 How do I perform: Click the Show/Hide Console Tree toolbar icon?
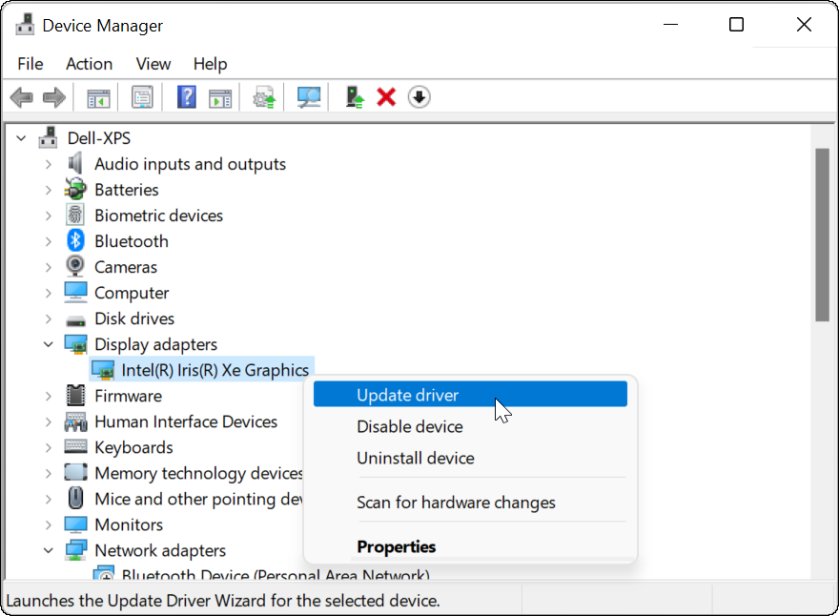pyautogui.click(x=97, y=96)
